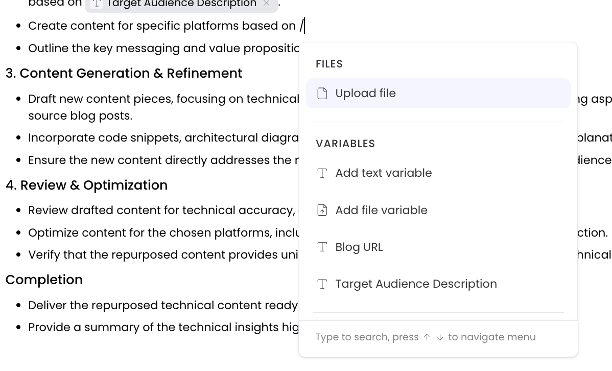Insert the Blog URL variable
This screenshot has height=371, width=612.
pyautogui.click(x=359, y=247)
